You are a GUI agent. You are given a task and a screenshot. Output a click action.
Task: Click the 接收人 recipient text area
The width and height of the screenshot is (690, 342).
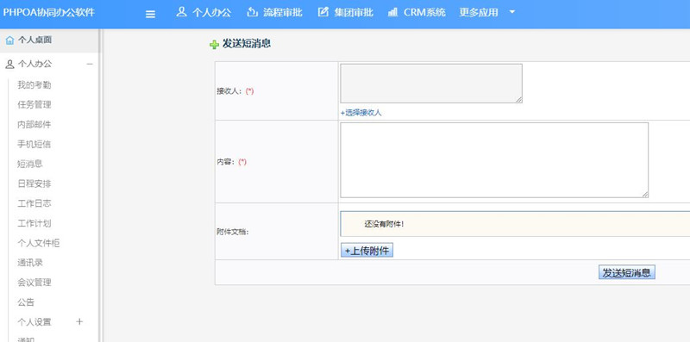point(431,84)
